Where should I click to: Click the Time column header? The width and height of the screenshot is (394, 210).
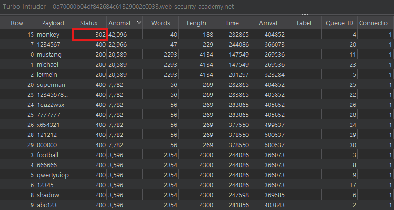(232, 23)
